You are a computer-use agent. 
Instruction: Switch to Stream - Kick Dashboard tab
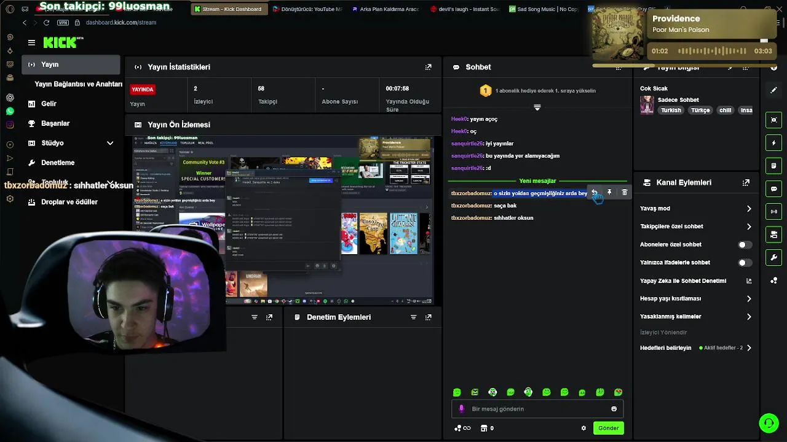point(228,9)
